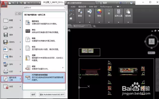
Task: Click the 选项 Options button
Action: 33,94
